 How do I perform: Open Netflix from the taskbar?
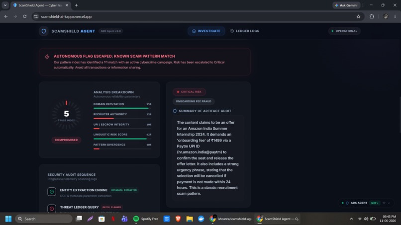click(x=113, y=219)
